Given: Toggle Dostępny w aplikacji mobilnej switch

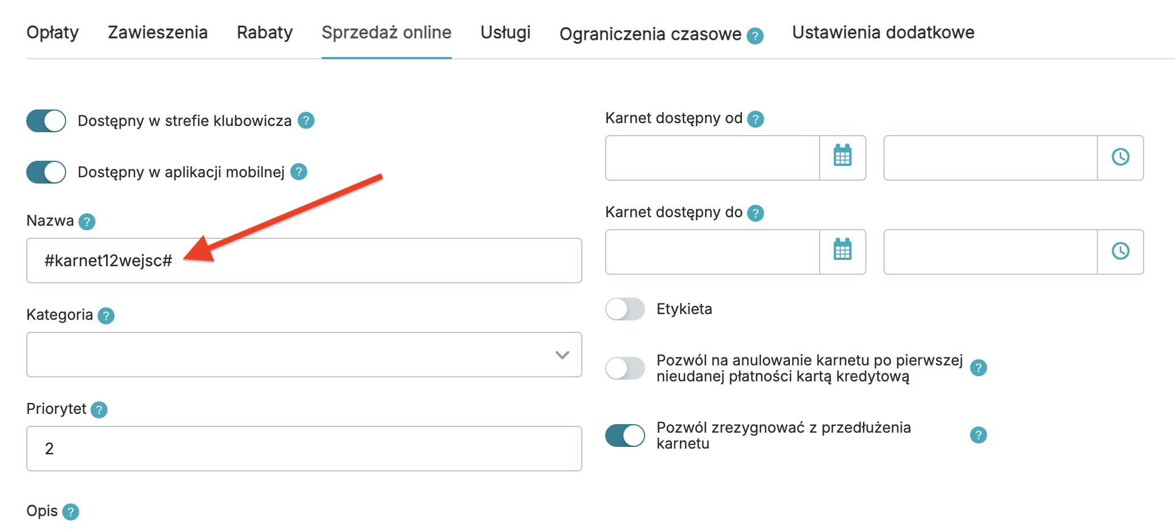Looking at the screenshot, I should coord(46,172).
